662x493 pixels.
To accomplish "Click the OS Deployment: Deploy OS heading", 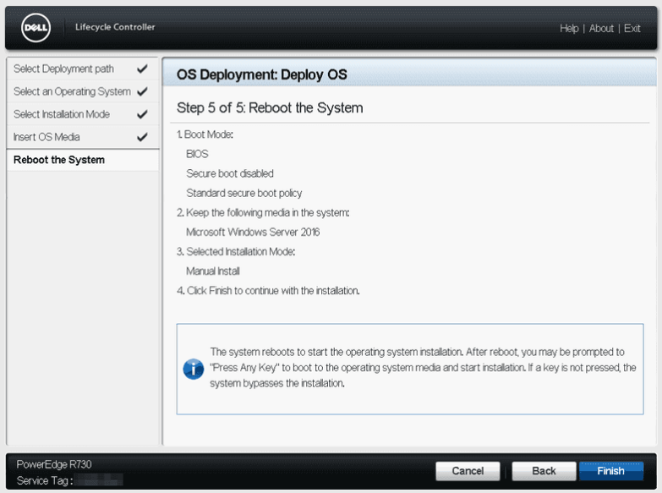I will coord(261,74).
